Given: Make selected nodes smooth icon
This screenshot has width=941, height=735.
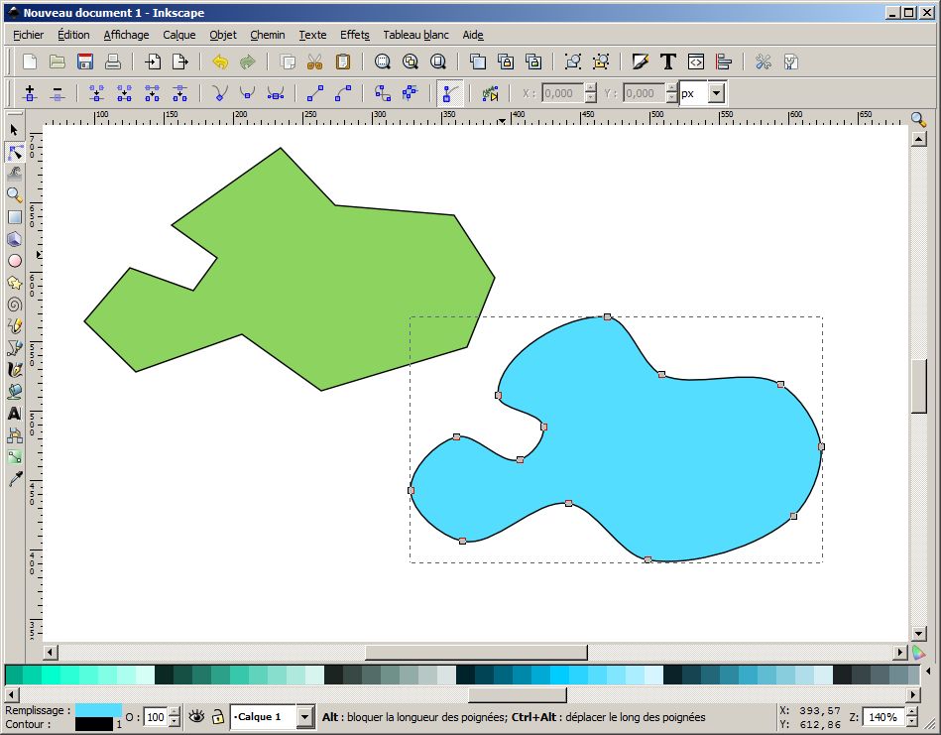Looking at the screenshot, I should pos(247,93).
